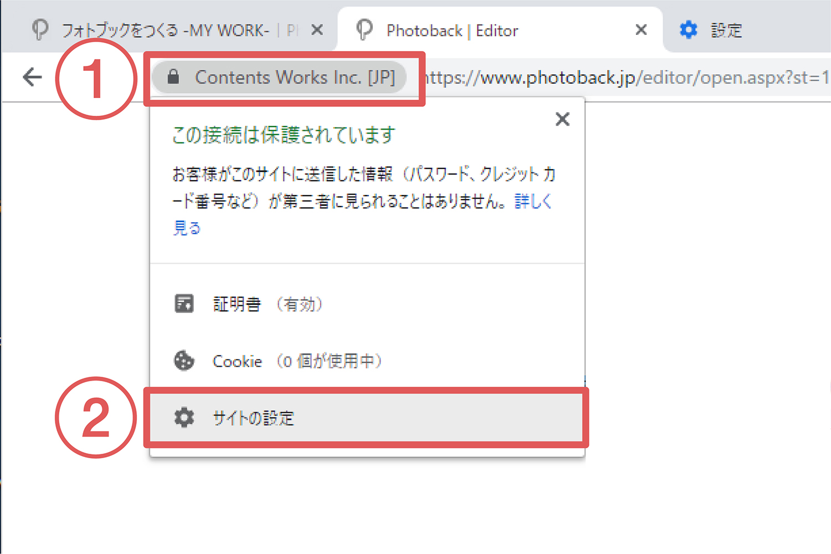Image resolution: width=831 pixels, height=554 pixels.
Task: Click favicon on the MY WORK tab
Action: tap(40, 30)
